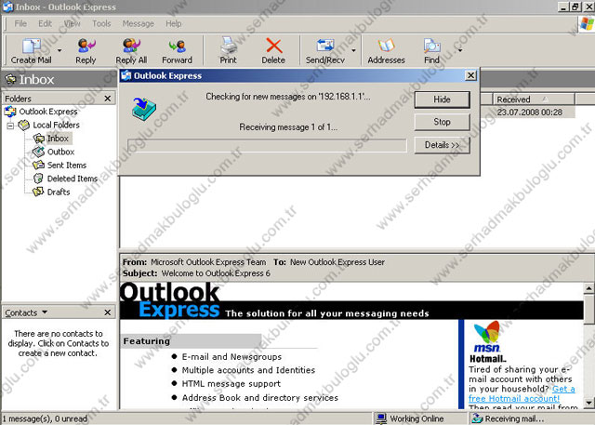Click the Local Folders icon

point(24,125)
